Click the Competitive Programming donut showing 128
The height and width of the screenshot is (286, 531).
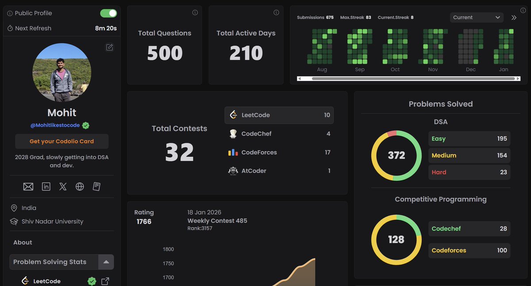pos(396,240)
